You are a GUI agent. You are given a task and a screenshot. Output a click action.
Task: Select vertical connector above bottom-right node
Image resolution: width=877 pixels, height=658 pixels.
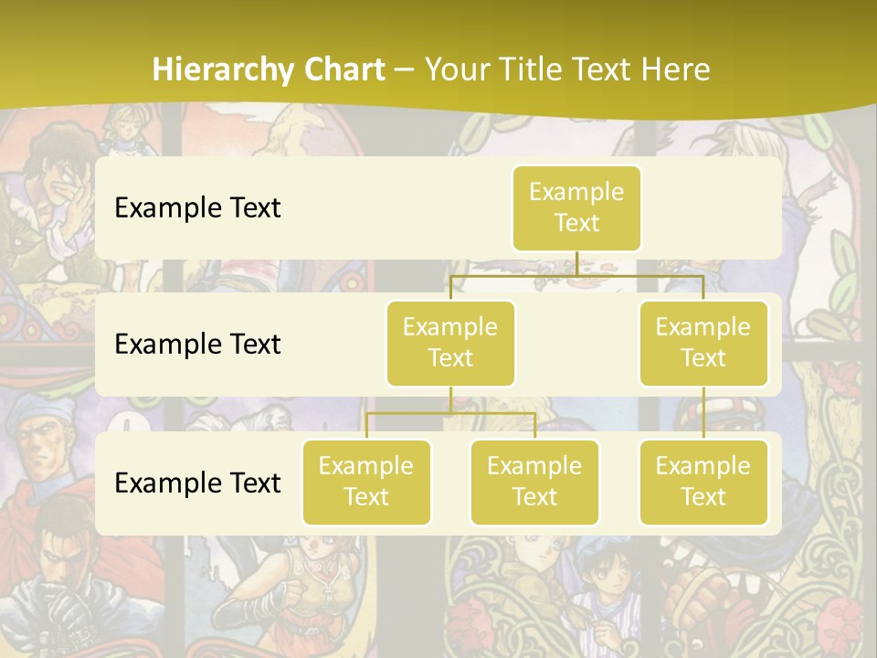pos(703,412)
